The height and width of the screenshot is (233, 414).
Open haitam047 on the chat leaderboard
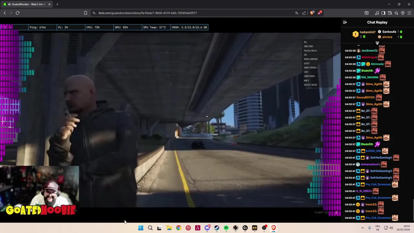click(368, 32)
